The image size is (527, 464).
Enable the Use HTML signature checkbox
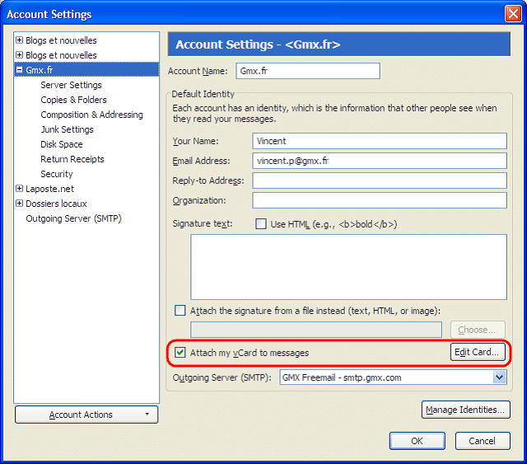[x=261, y=224]
